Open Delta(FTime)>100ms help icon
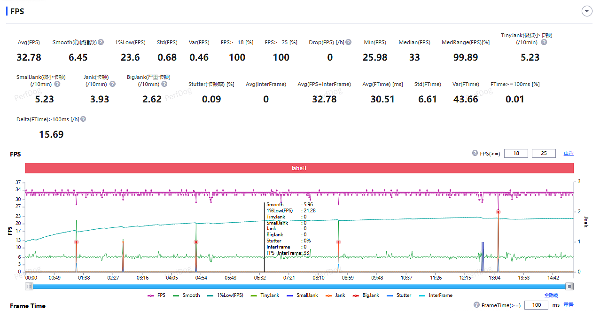600x311 pixels. (83, 119)
